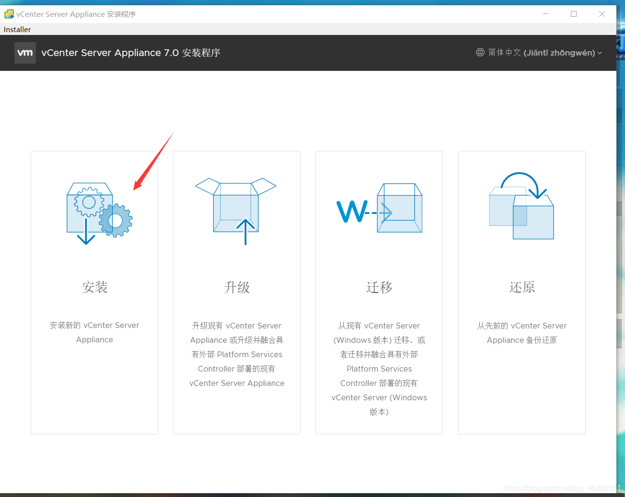Click the Restore backup boxes icon

(521, 206)
